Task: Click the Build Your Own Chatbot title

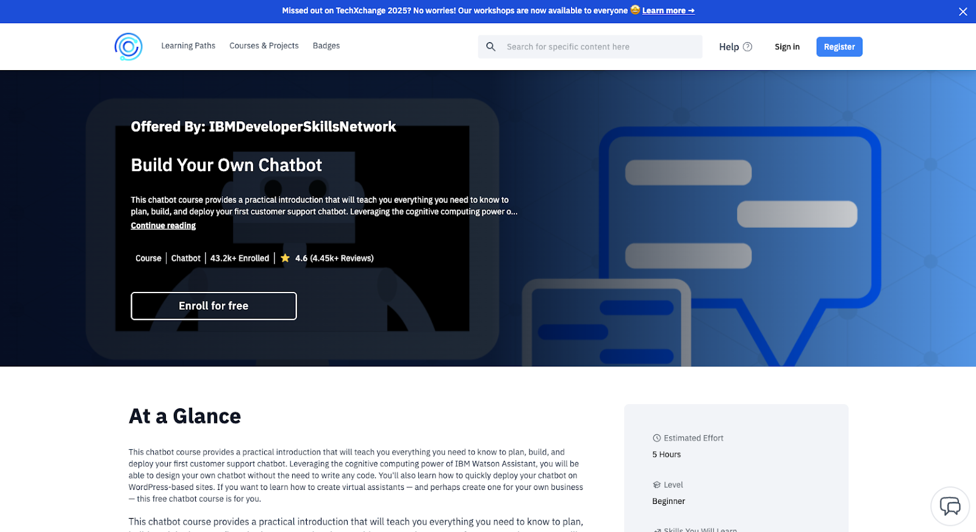Action: click(226, 165)
